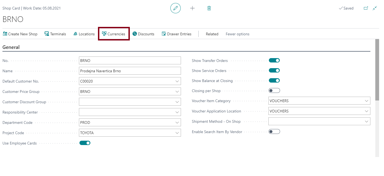Click the Voucher Item Category label
This screenshot has height=176, width=384.
[x=211, y=101]
